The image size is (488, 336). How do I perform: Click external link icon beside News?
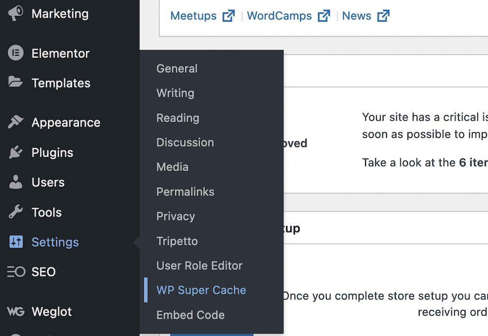(383, 16)
